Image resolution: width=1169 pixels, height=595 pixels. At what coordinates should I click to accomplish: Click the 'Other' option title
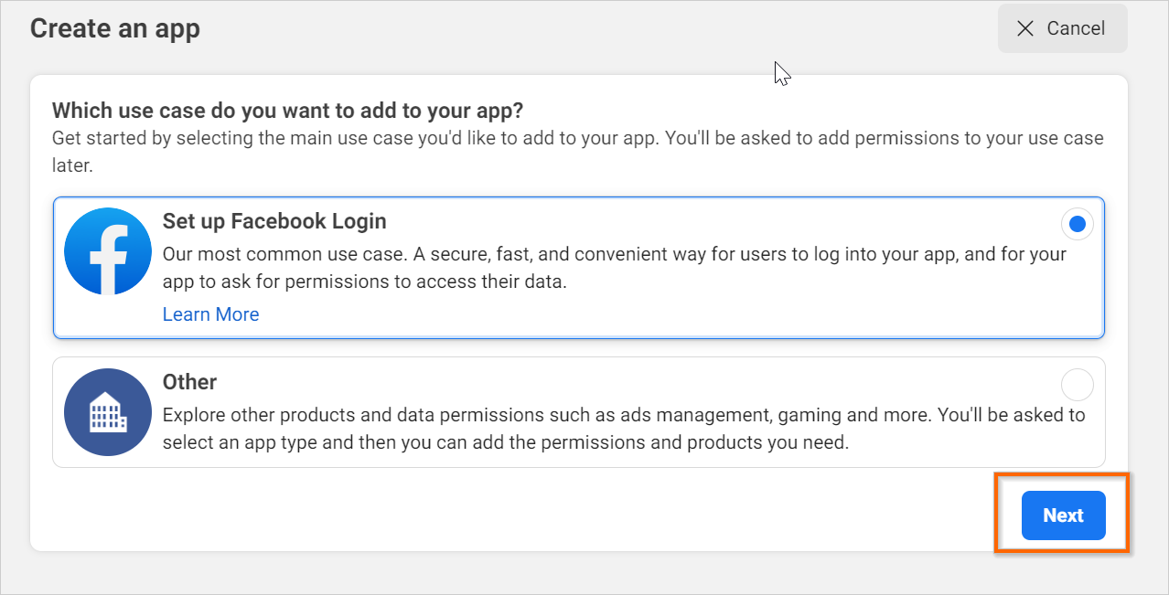189,382
